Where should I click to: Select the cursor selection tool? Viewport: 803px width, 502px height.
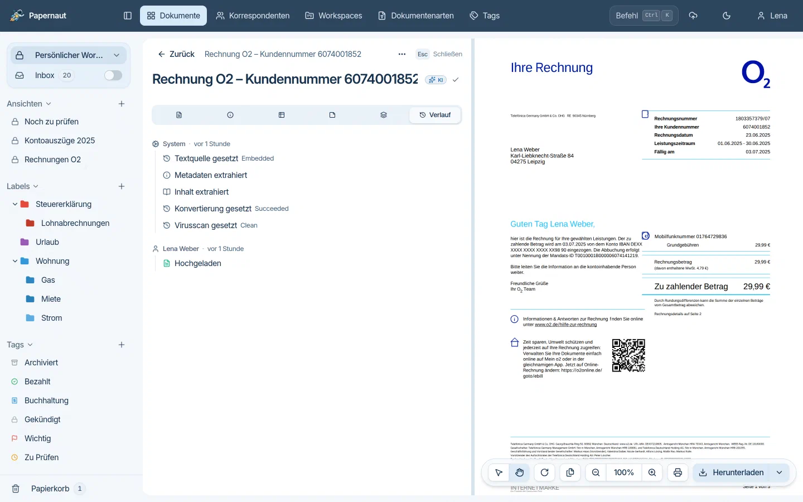click(499, 472)
